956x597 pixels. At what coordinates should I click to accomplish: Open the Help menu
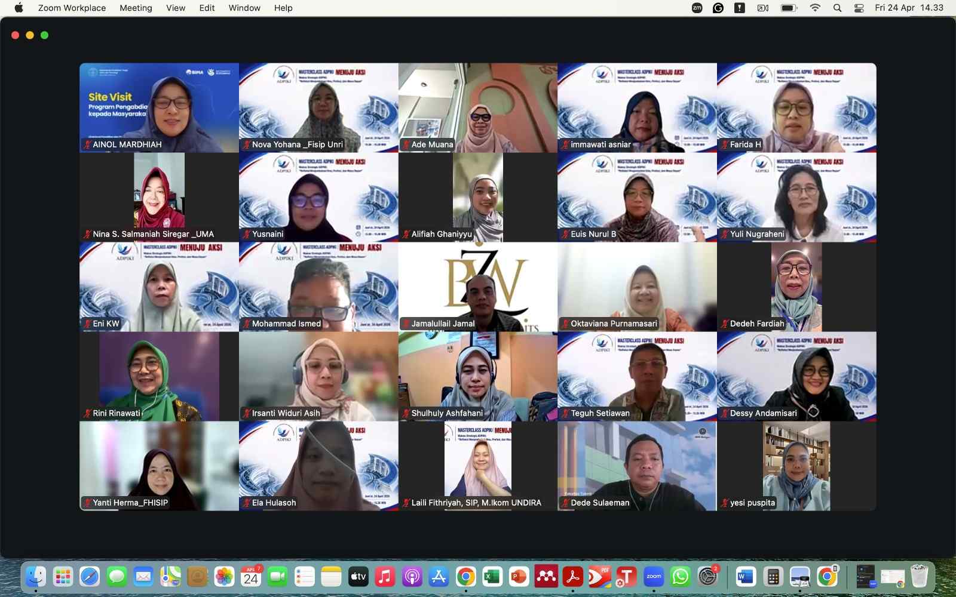(x=283, y=8)
